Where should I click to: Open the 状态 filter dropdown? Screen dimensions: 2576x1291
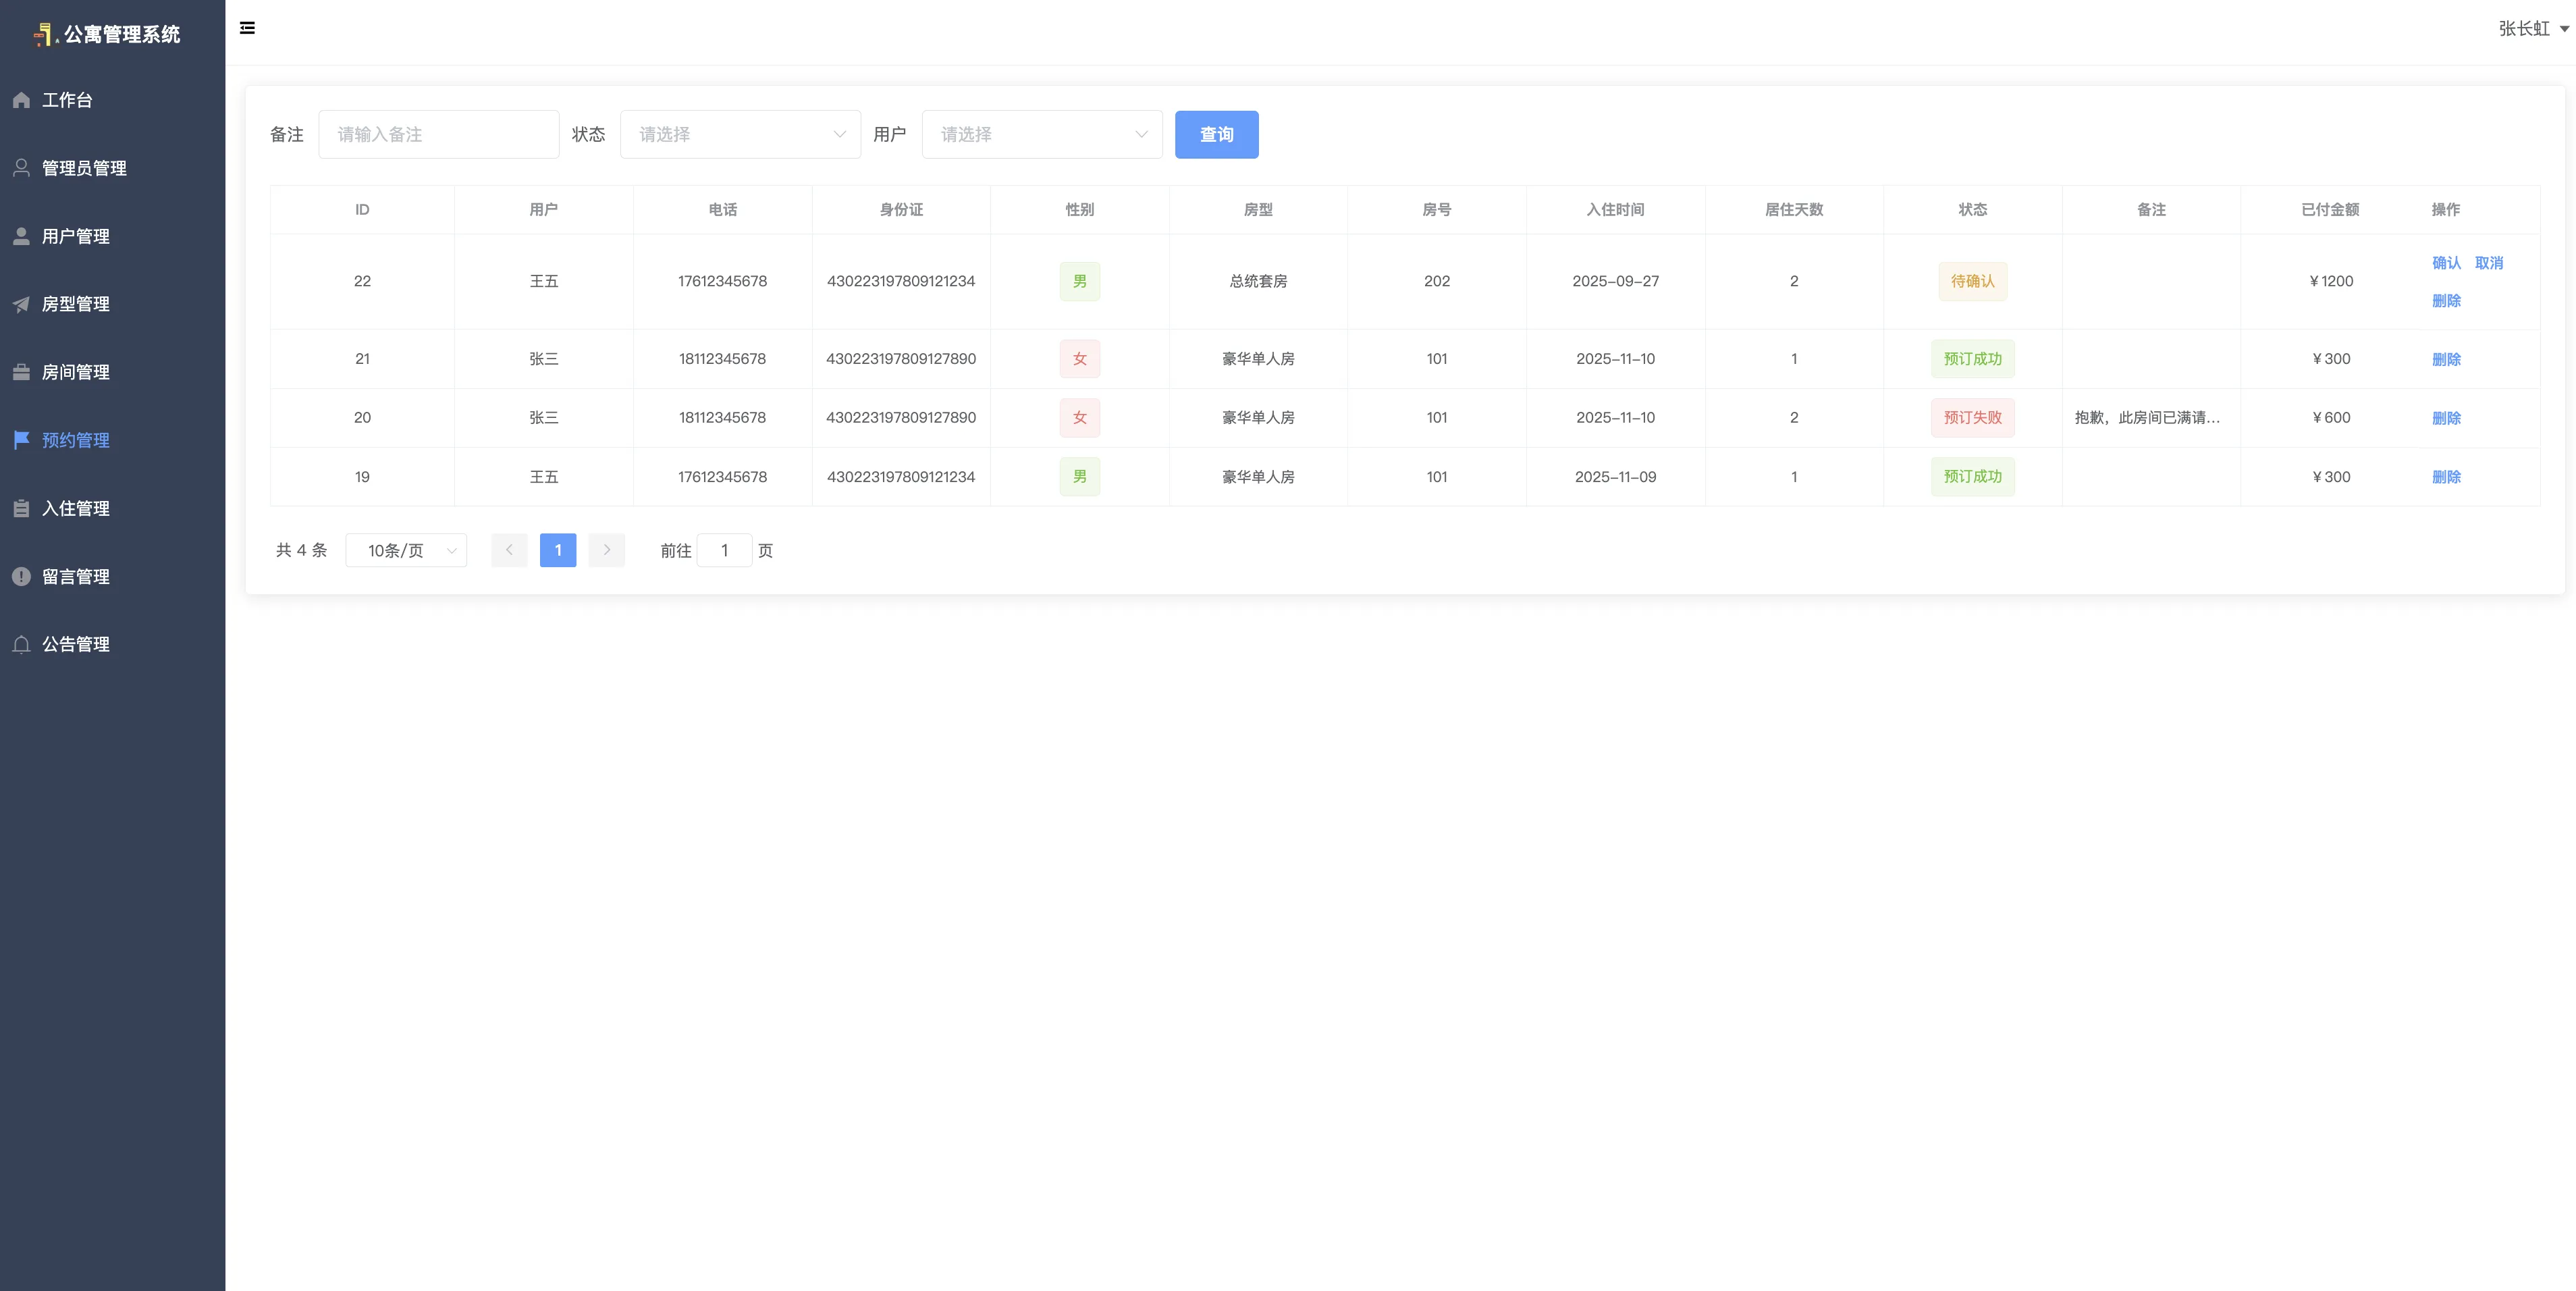point(740,134)
